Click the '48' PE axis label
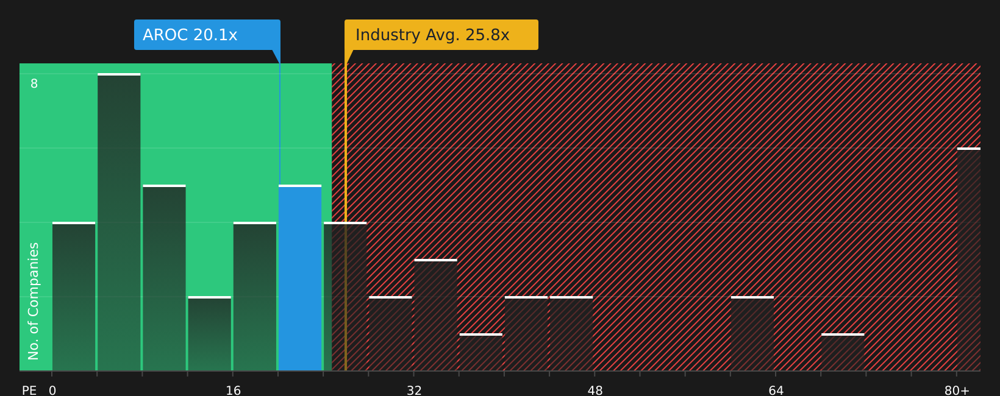1000x396 pixels. coord(595,391)
